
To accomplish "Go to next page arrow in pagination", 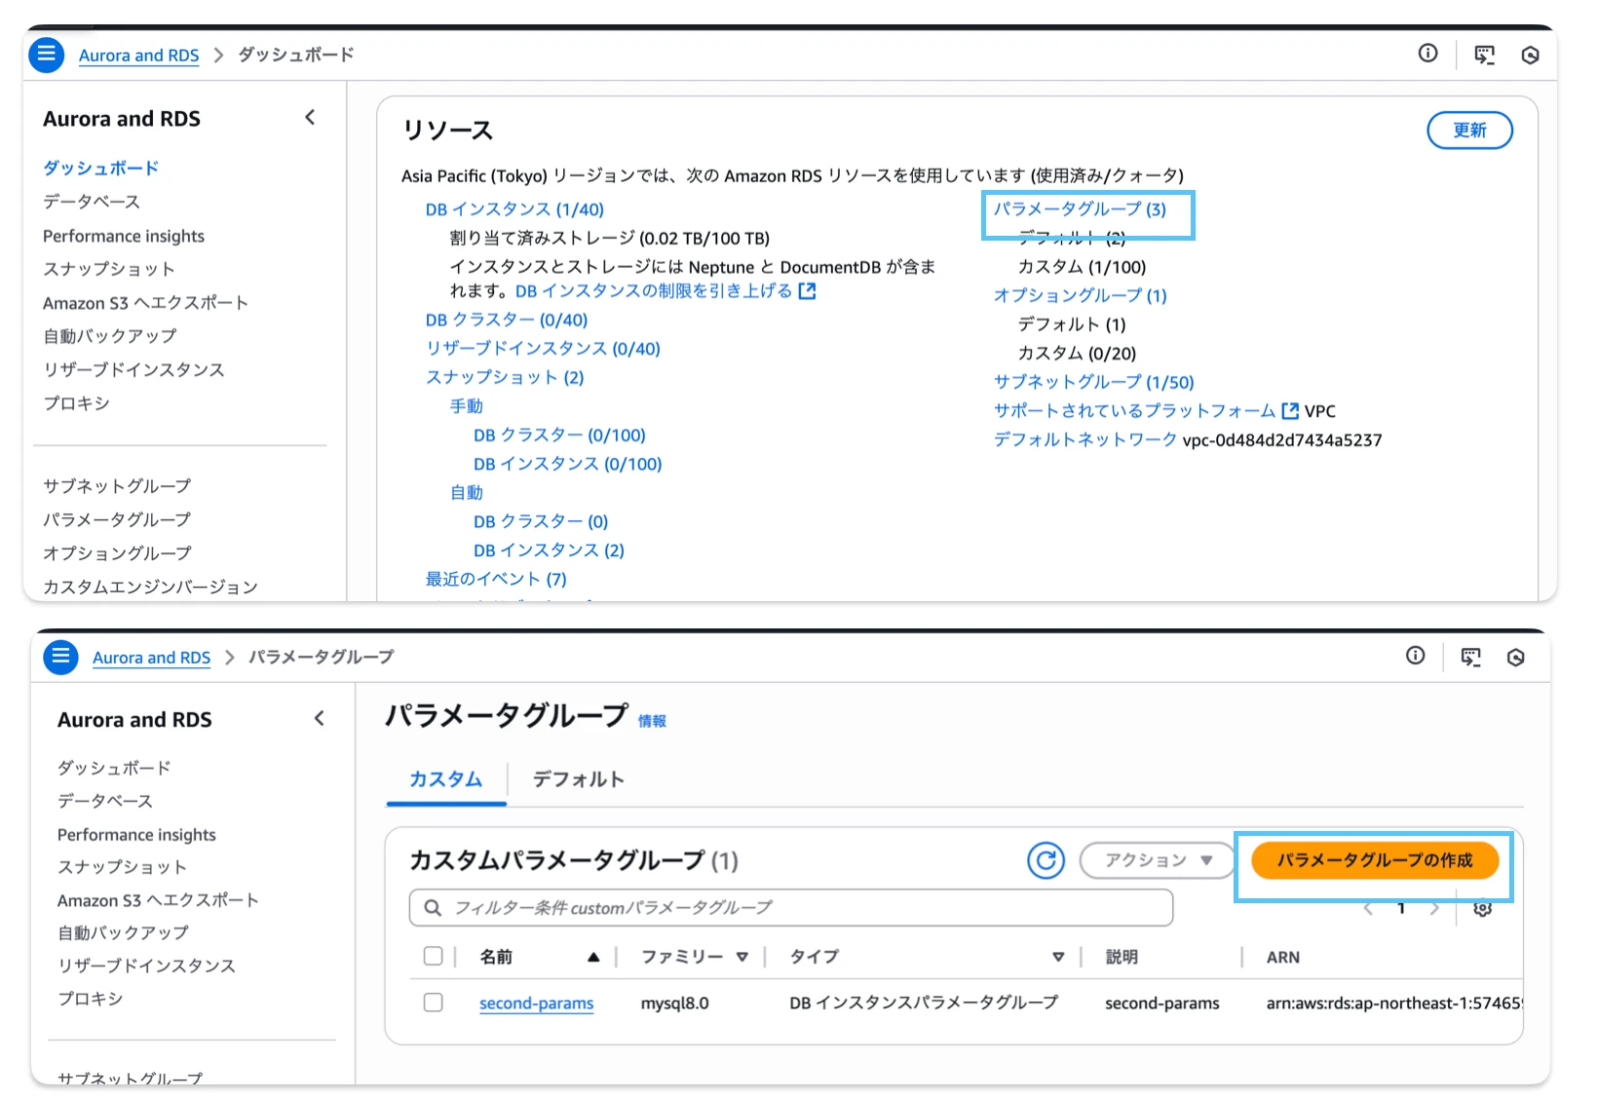I will coord(1434,909).
